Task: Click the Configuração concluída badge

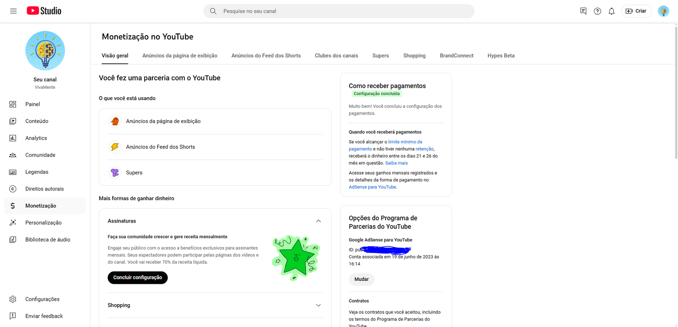Action: (376, 93)
